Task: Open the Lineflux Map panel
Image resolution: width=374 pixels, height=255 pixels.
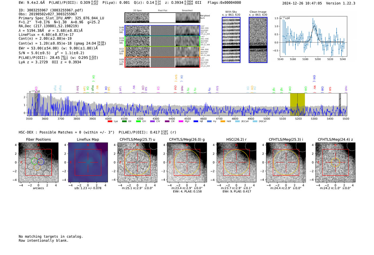Action: coord(88,162)
